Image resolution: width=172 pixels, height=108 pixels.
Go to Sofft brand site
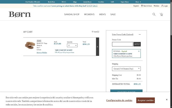pyautogui.click(x=112, y=2)
